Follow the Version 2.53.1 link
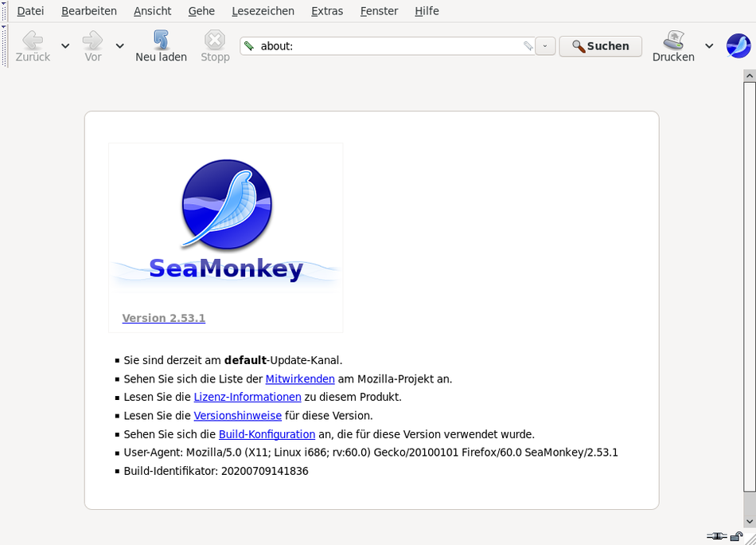Screen dimensions: 756x545 163,318
